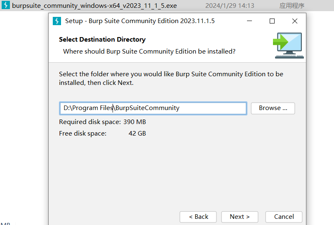Go to the next step with Next >
Screen dimensions: 334x225
[x=240, y=217]
